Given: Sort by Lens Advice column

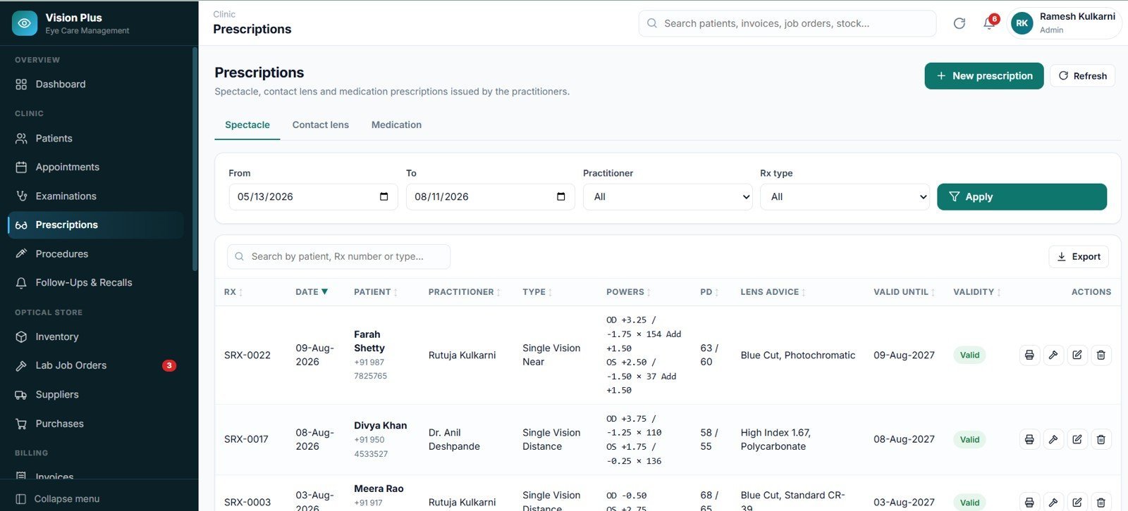Looking at the screenshot, I should point(773,292).
